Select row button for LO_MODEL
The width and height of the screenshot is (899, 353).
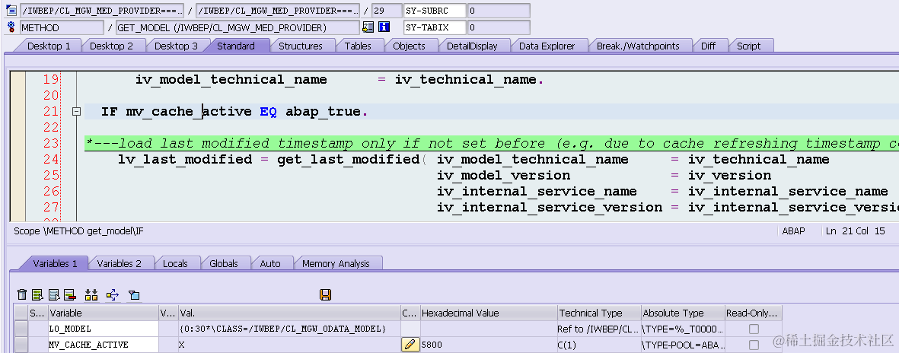point(21,329)
